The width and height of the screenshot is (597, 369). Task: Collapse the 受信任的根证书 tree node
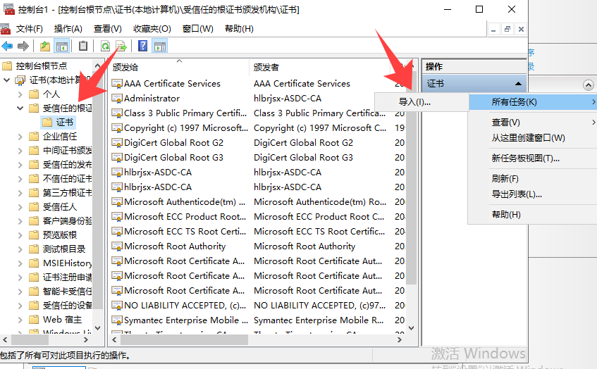[x=19, y=108]
